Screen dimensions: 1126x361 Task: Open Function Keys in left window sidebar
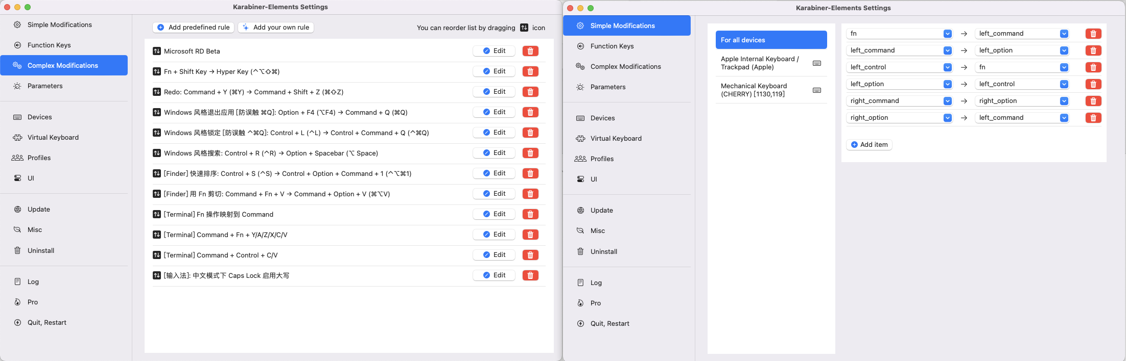49,45
